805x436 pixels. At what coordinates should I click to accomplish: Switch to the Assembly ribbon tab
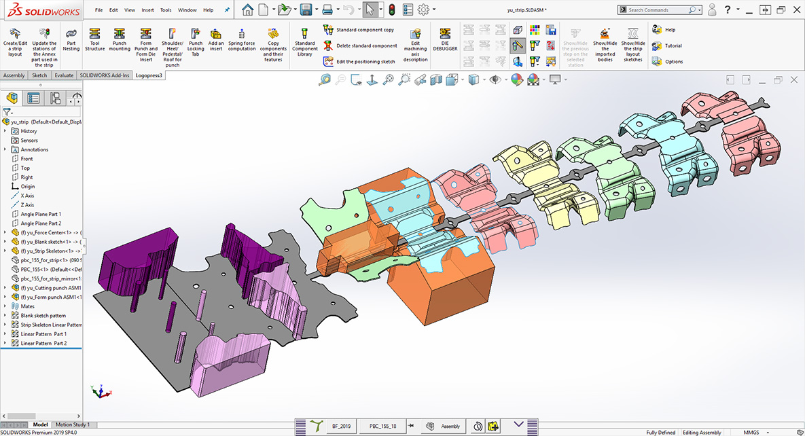click(14, 75)
